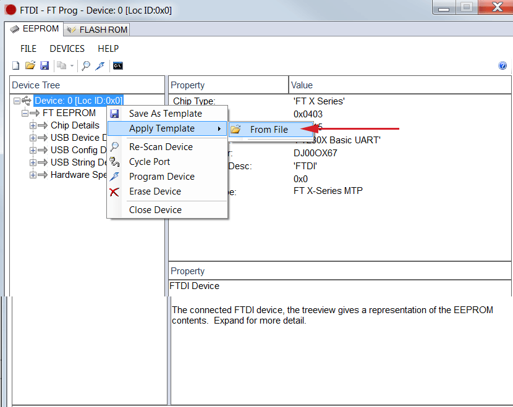513x407 pixels.
Task: Expand the USB Config Descriptor node
Action: click(x=33, y=150)
